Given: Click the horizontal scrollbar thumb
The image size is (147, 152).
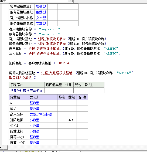Looking at the screenshot, I should pos(5,147).
